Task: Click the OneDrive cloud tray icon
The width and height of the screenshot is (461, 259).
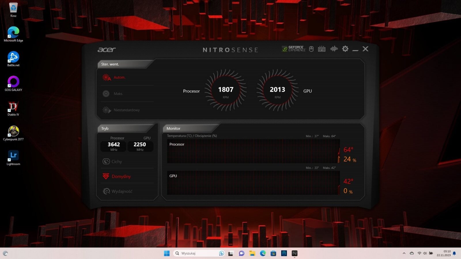Action: (412, 253)
